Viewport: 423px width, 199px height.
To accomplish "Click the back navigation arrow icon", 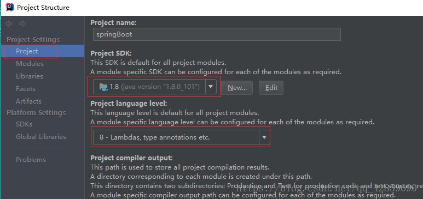I will tap(9, 24).
